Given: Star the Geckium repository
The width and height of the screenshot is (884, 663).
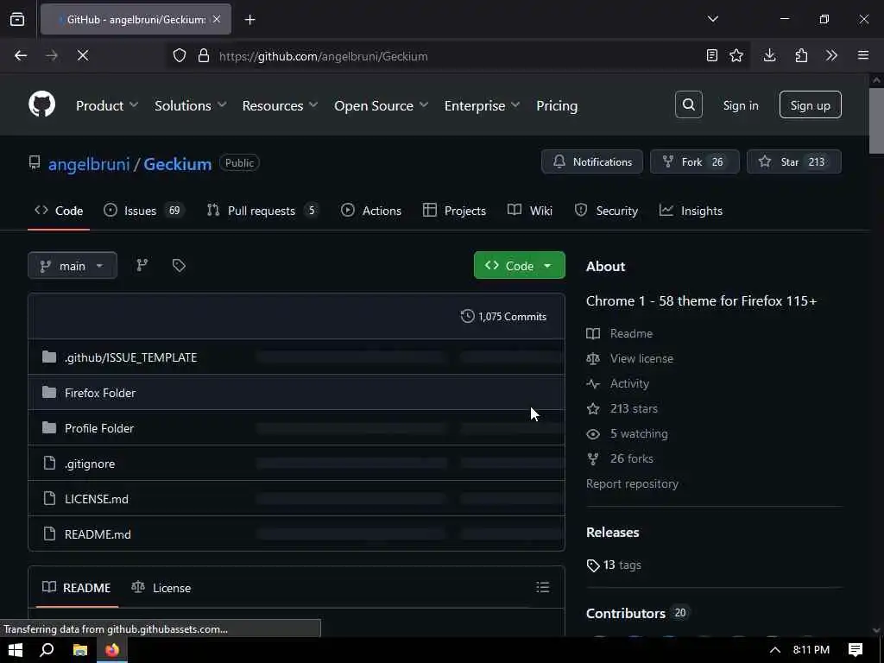Looking at the screenshot, I should click(794, 161).
